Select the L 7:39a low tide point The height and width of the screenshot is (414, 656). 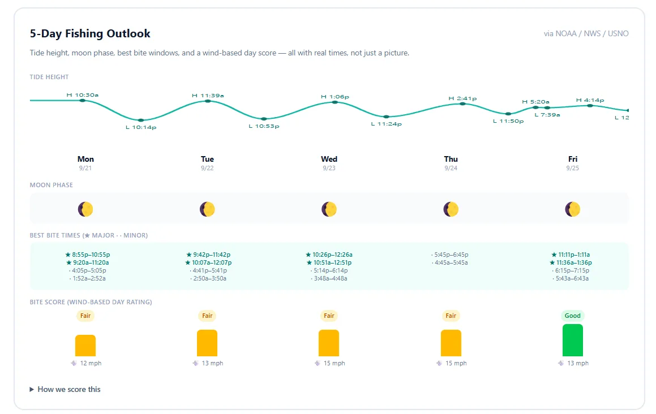click(x=547, y=108)
